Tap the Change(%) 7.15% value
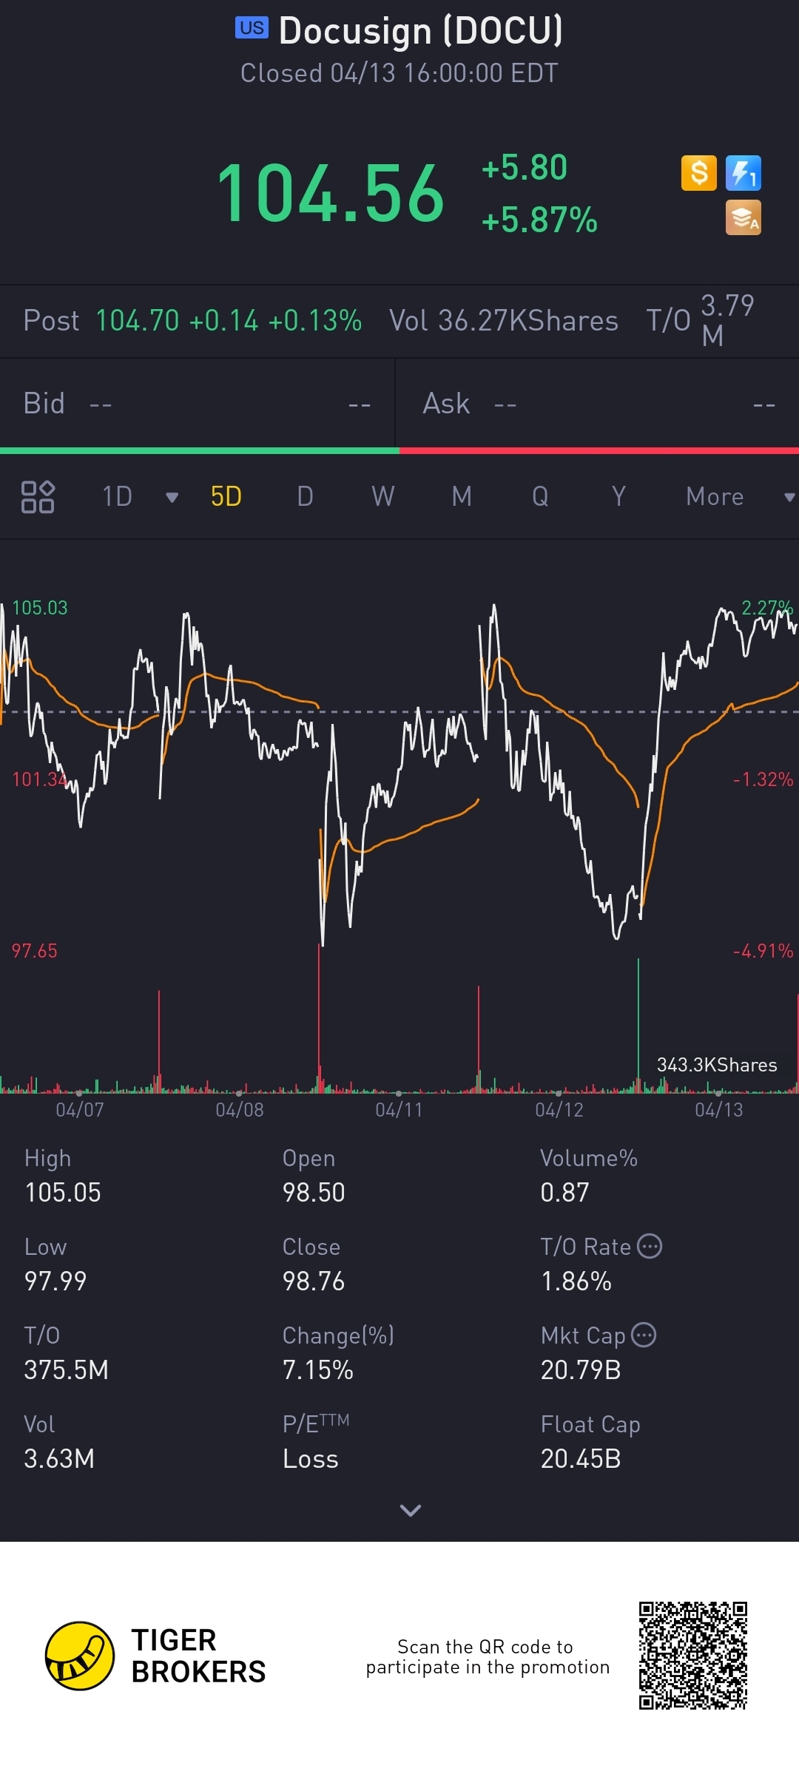799x1771 pixels. pos(318,1370)
